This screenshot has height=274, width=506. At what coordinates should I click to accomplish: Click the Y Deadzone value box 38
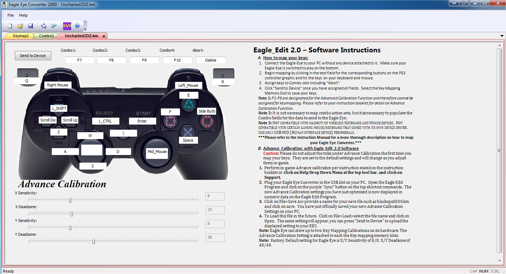(x=215, y=238)
